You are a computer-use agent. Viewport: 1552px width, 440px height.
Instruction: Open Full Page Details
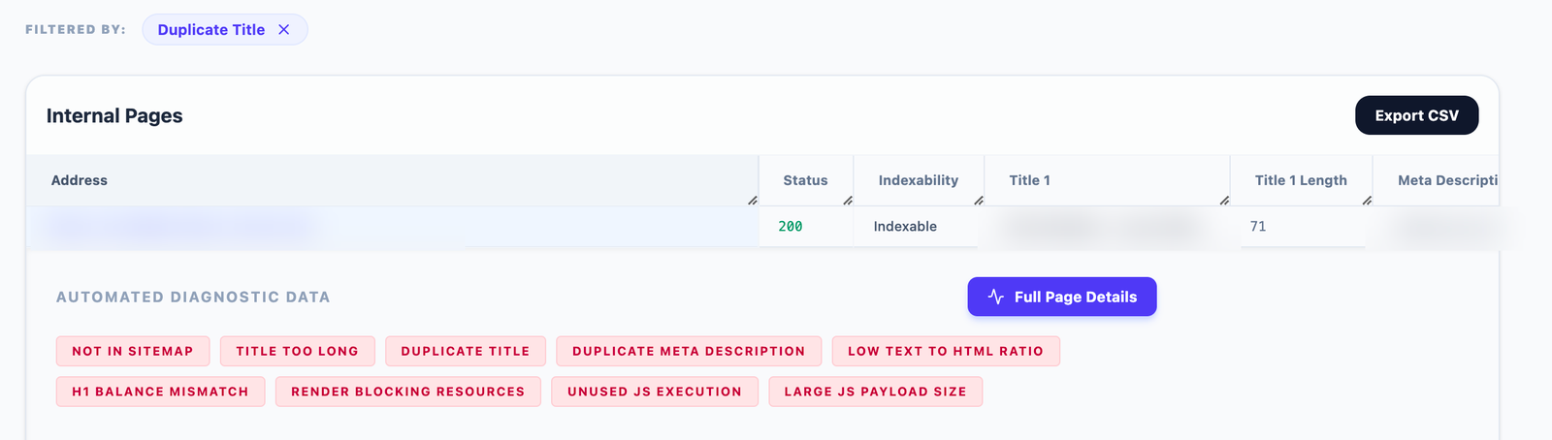(x=1062, y=297)
